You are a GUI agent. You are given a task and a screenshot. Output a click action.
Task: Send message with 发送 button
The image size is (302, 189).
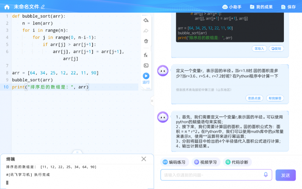[x=285, y=175]
